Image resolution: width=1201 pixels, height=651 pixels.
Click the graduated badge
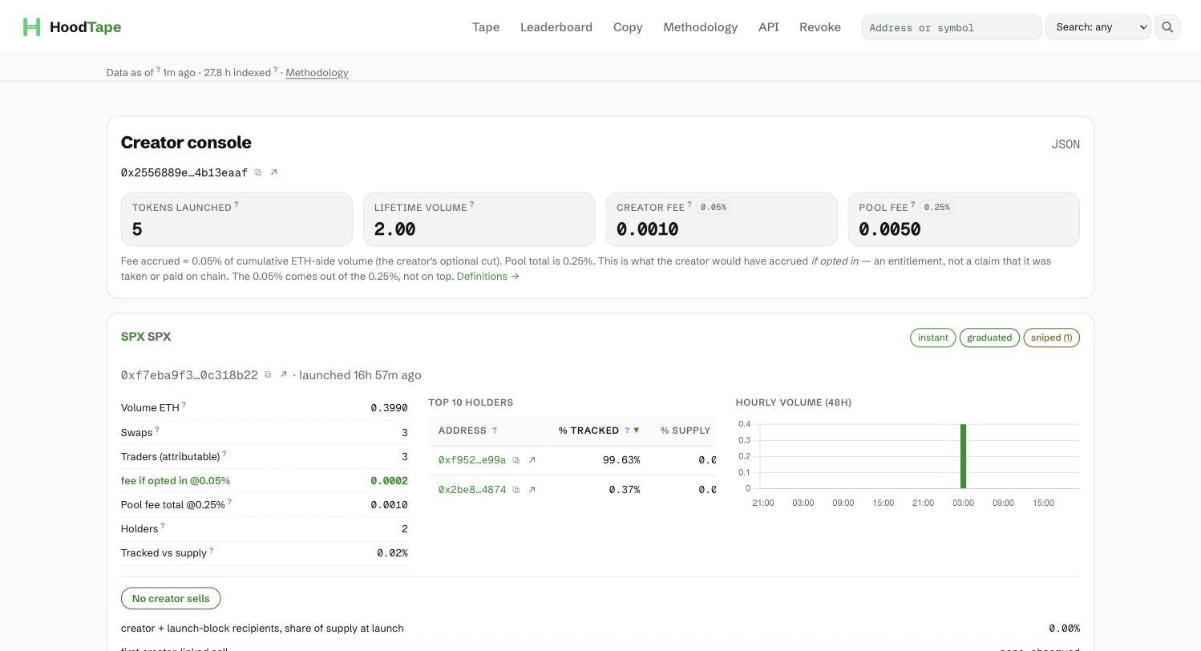click(989, 338)
